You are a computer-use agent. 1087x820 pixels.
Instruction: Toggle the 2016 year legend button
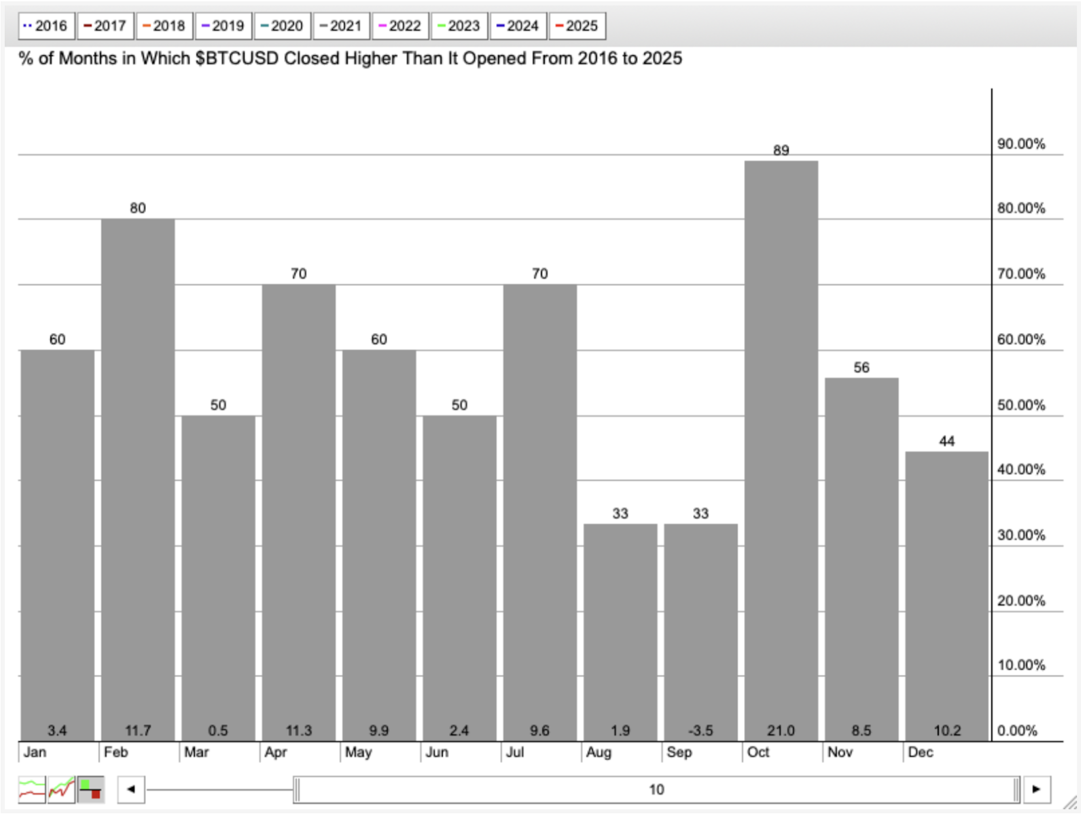(x=46, y=26)
